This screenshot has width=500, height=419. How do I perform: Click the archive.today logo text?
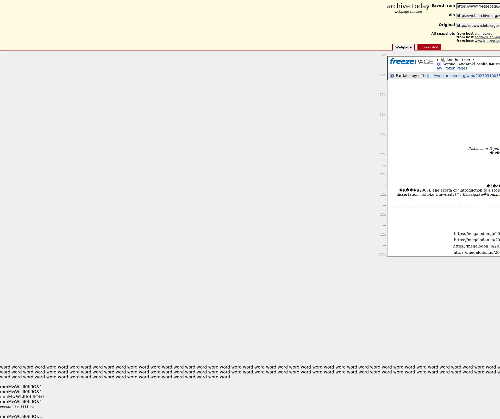[x=408, y=6]
